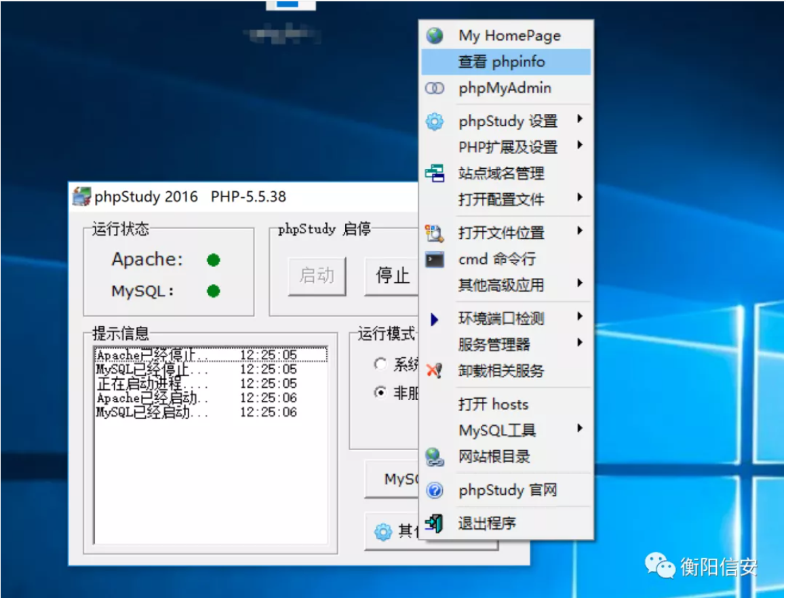Click the Apache green status indicator
Viewport: 786px width, 598px height.
pos(214,260)
